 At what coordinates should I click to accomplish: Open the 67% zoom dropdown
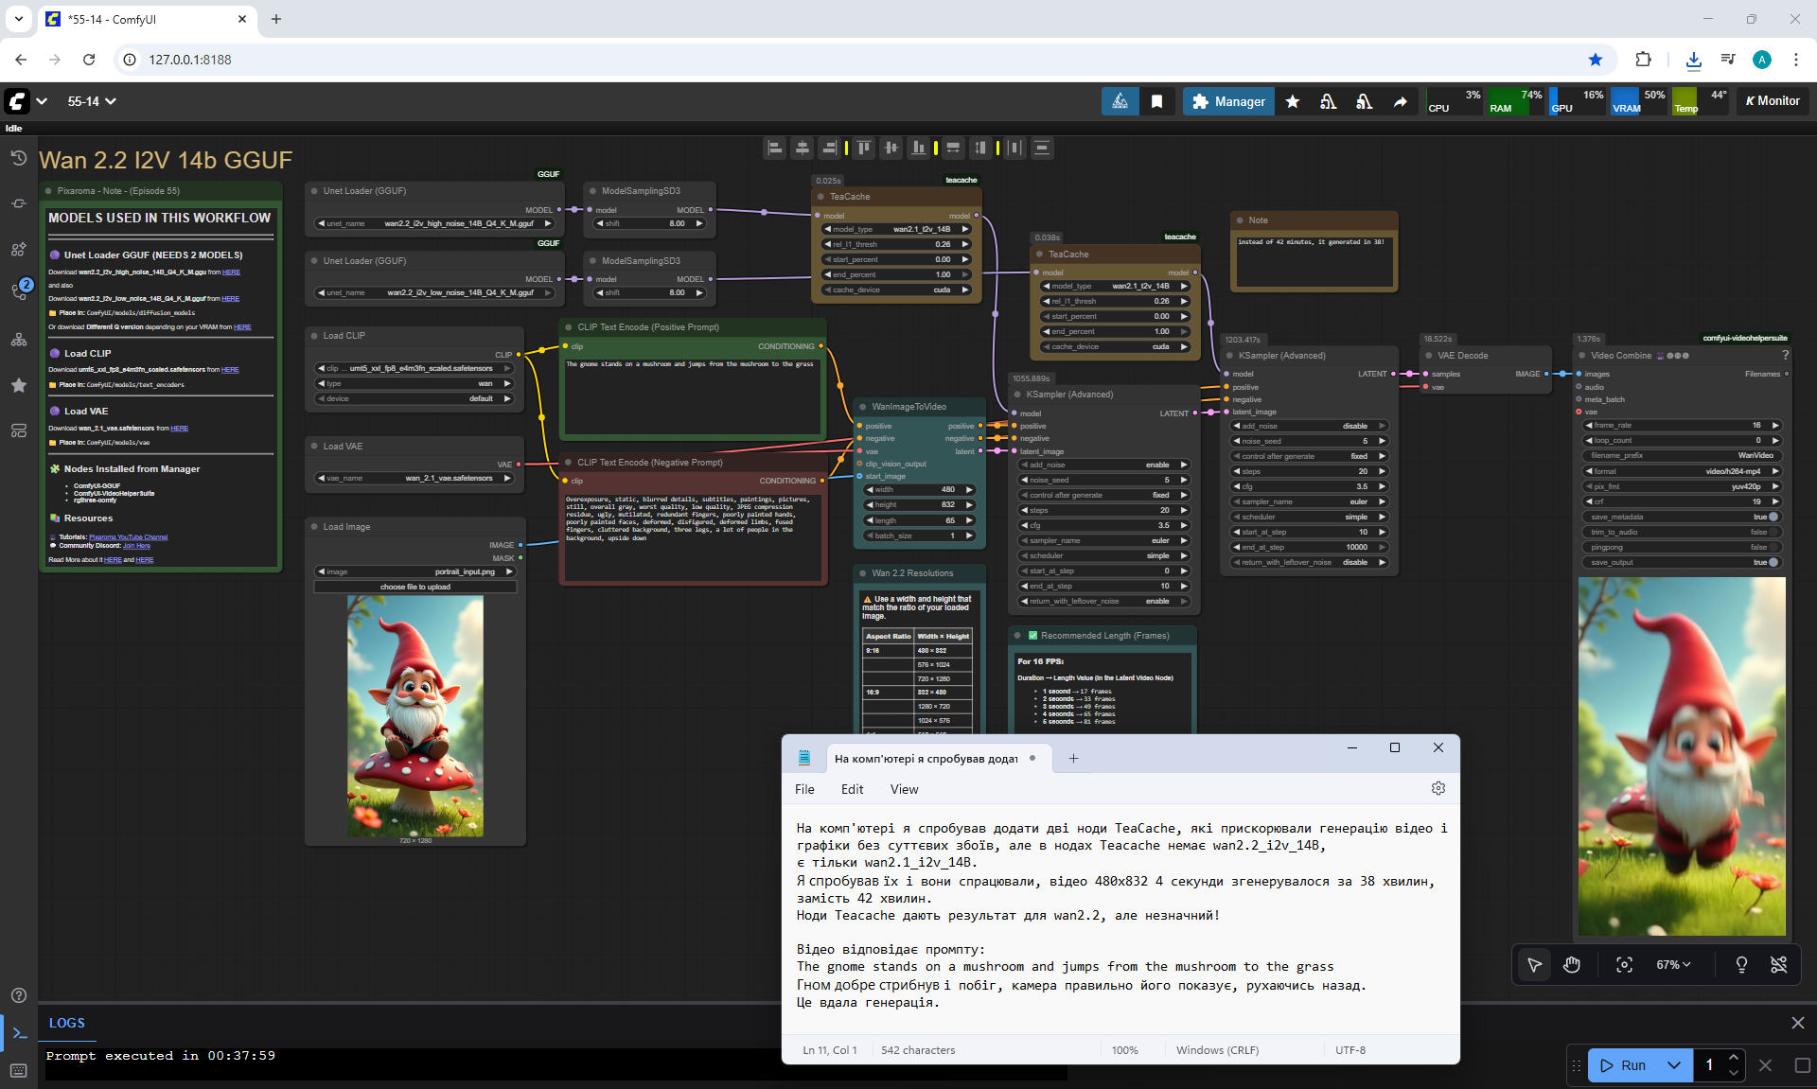point(1672,964)
